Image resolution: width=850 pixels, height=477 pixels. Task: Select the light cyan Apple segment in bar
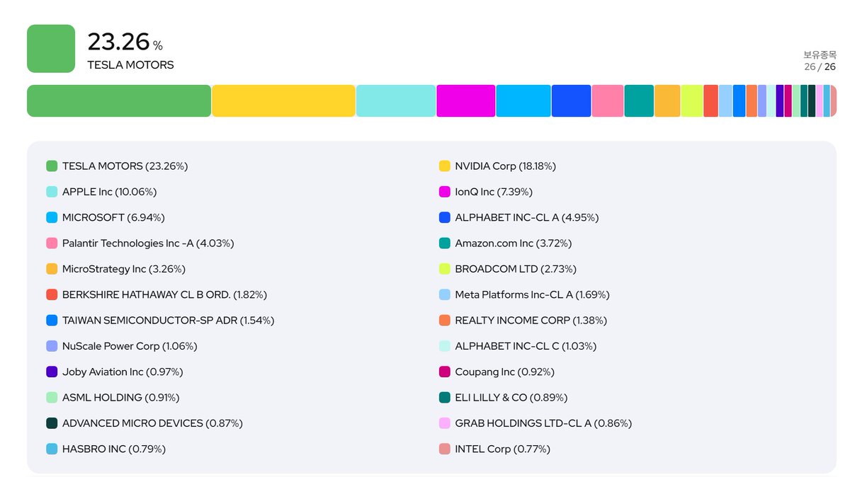coord(396,100)
